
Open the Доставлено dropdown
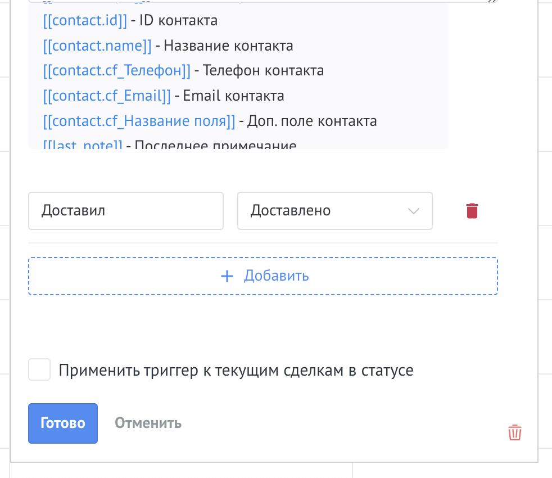click(335, 211)
